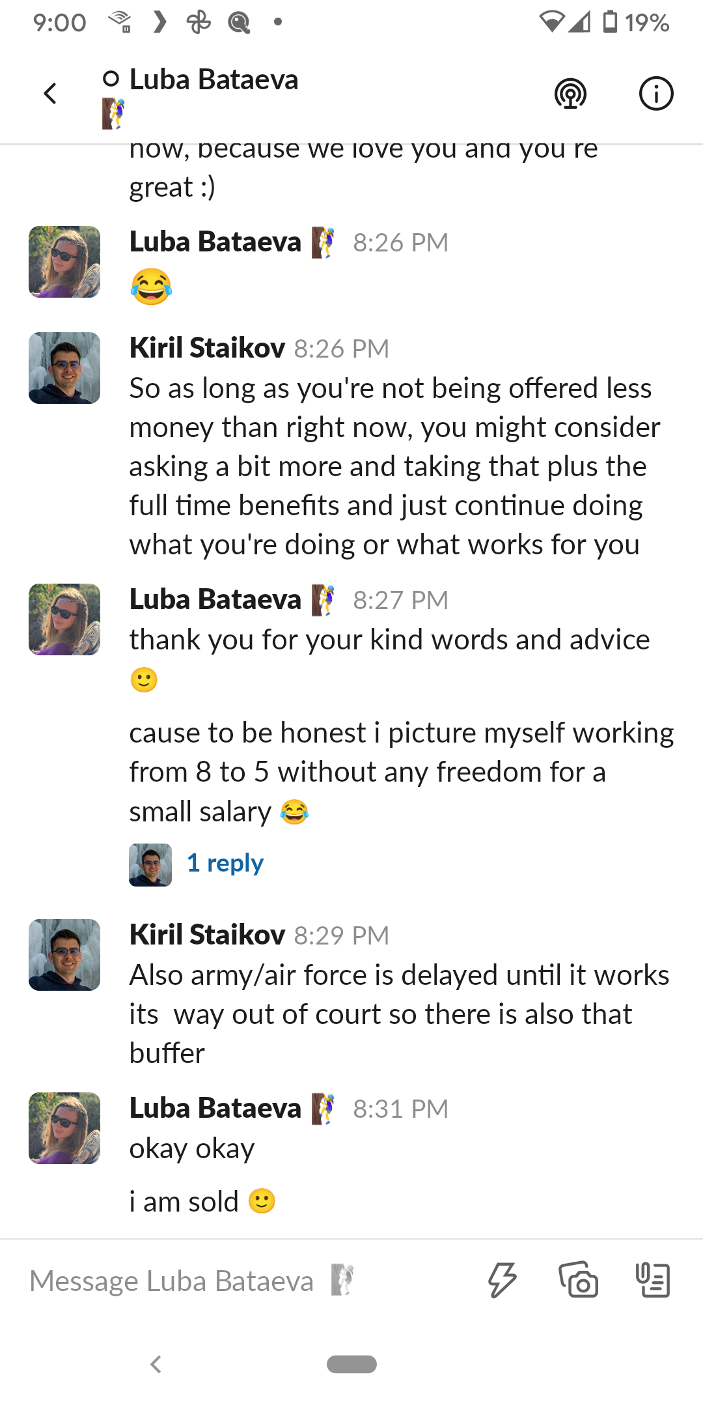Image resolution: width=703 pixels, height=1407 pixels.
Task: Tap the Android home pill
Action: point(351,1364)
